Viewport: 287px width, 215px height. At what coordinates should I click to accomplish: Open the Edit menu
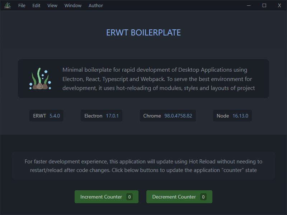36,5
